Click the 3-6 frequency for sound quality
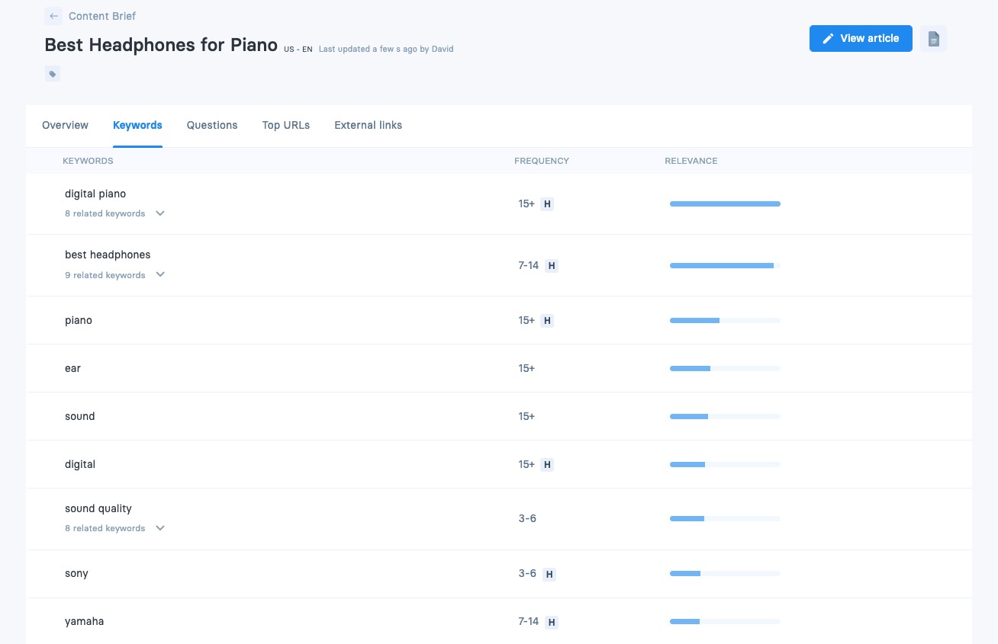The height and width of the screenshot is (644, 998). pyautogui.click(x=527, y=518)
